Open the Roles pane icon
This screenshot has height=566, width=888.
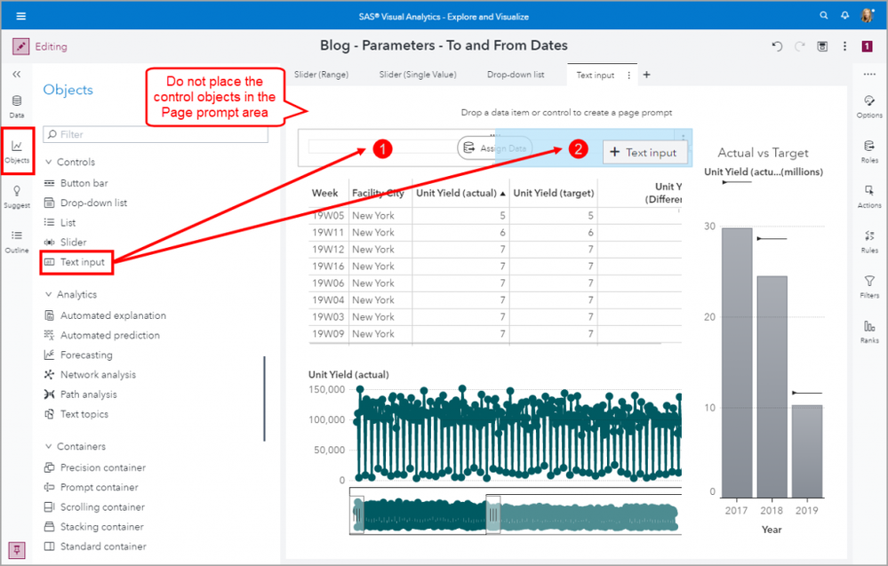tap(869, 149)
